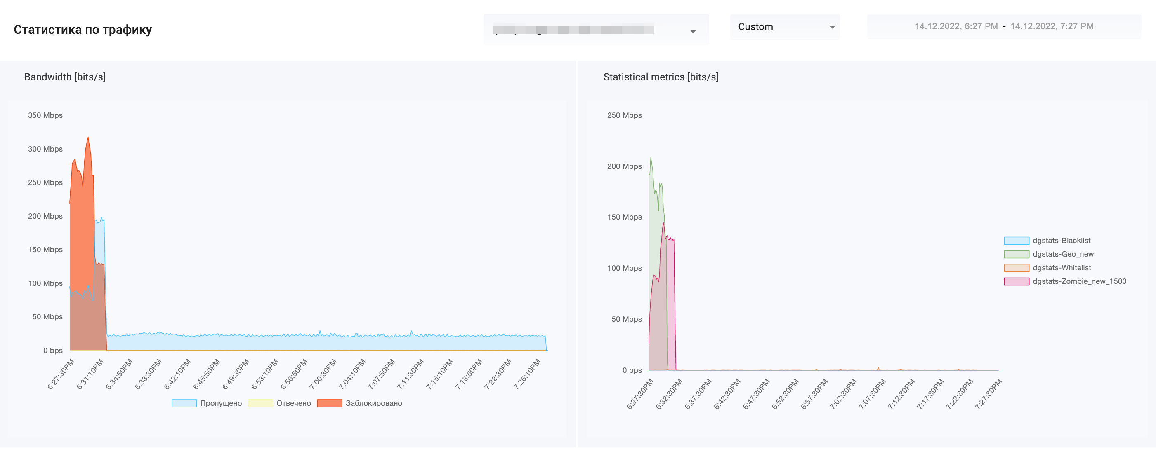Viewport: 1156px width, 449px height.
Task: Hide the dgstats-Zombie_new_1500 series swatch
Action: pos(1017,281)
